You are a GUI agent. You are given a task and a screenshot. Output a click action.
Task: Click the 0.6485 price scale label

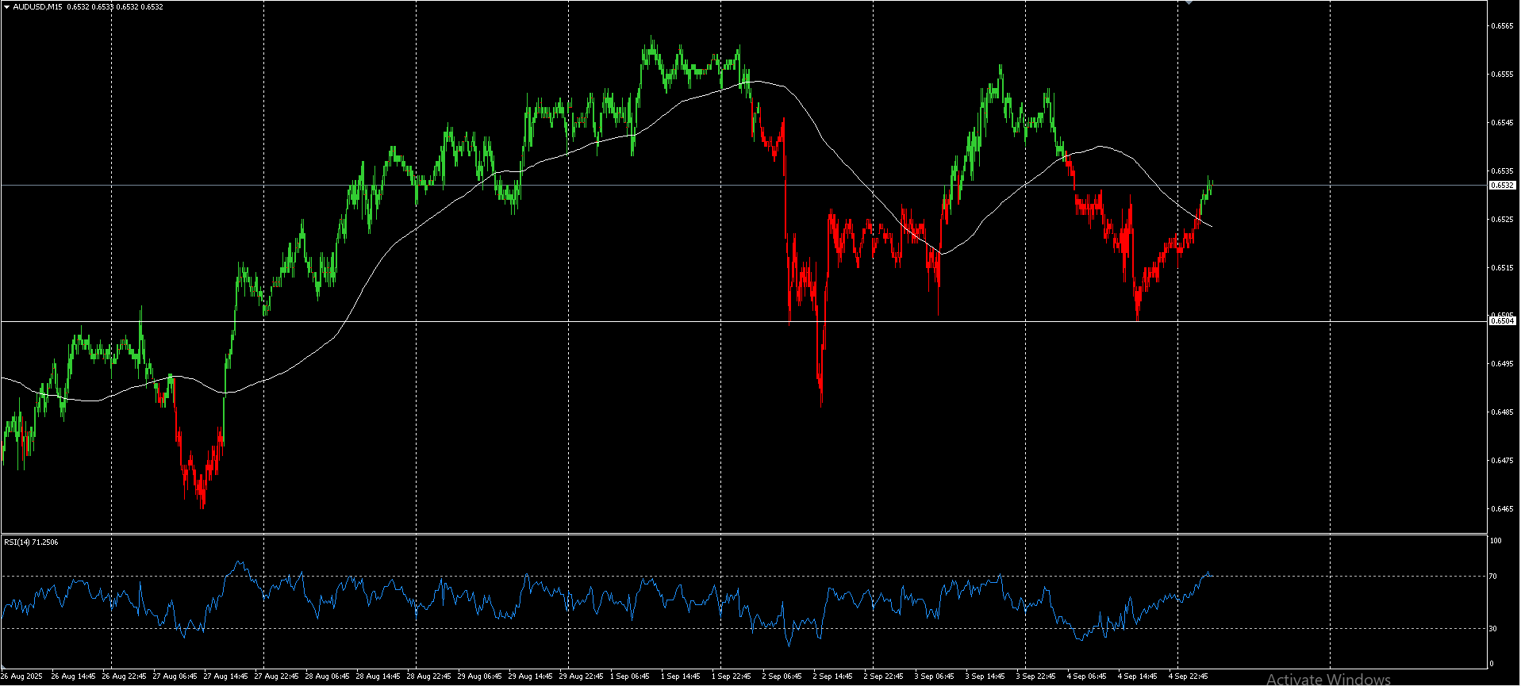click(x=1502, y=412)
